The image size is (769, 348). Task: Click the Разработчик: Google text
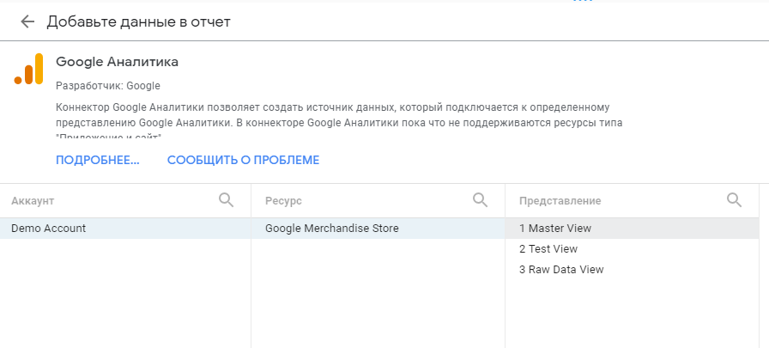pos(108,86)
